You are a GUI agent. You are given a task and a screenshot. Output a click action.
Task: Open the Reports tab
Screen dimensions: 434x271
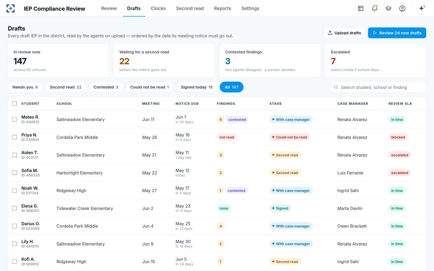point(222,8)
